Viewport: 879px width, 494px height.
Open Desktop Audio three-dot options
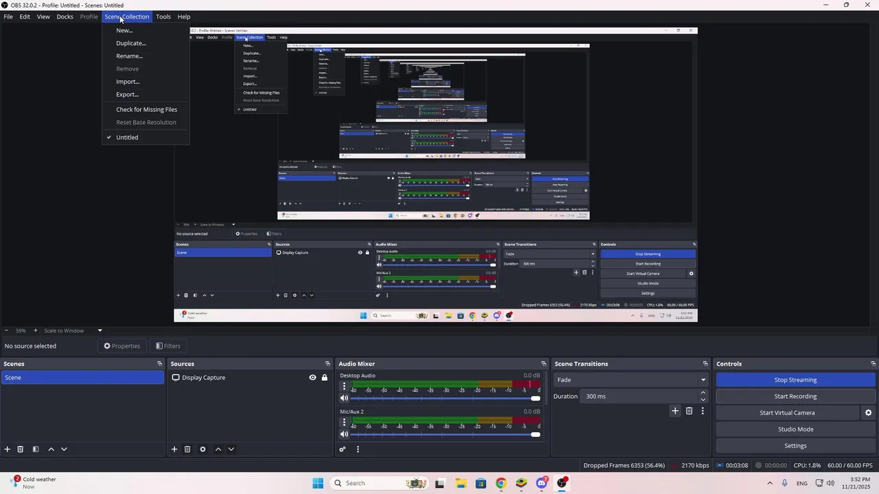point(345,386)
